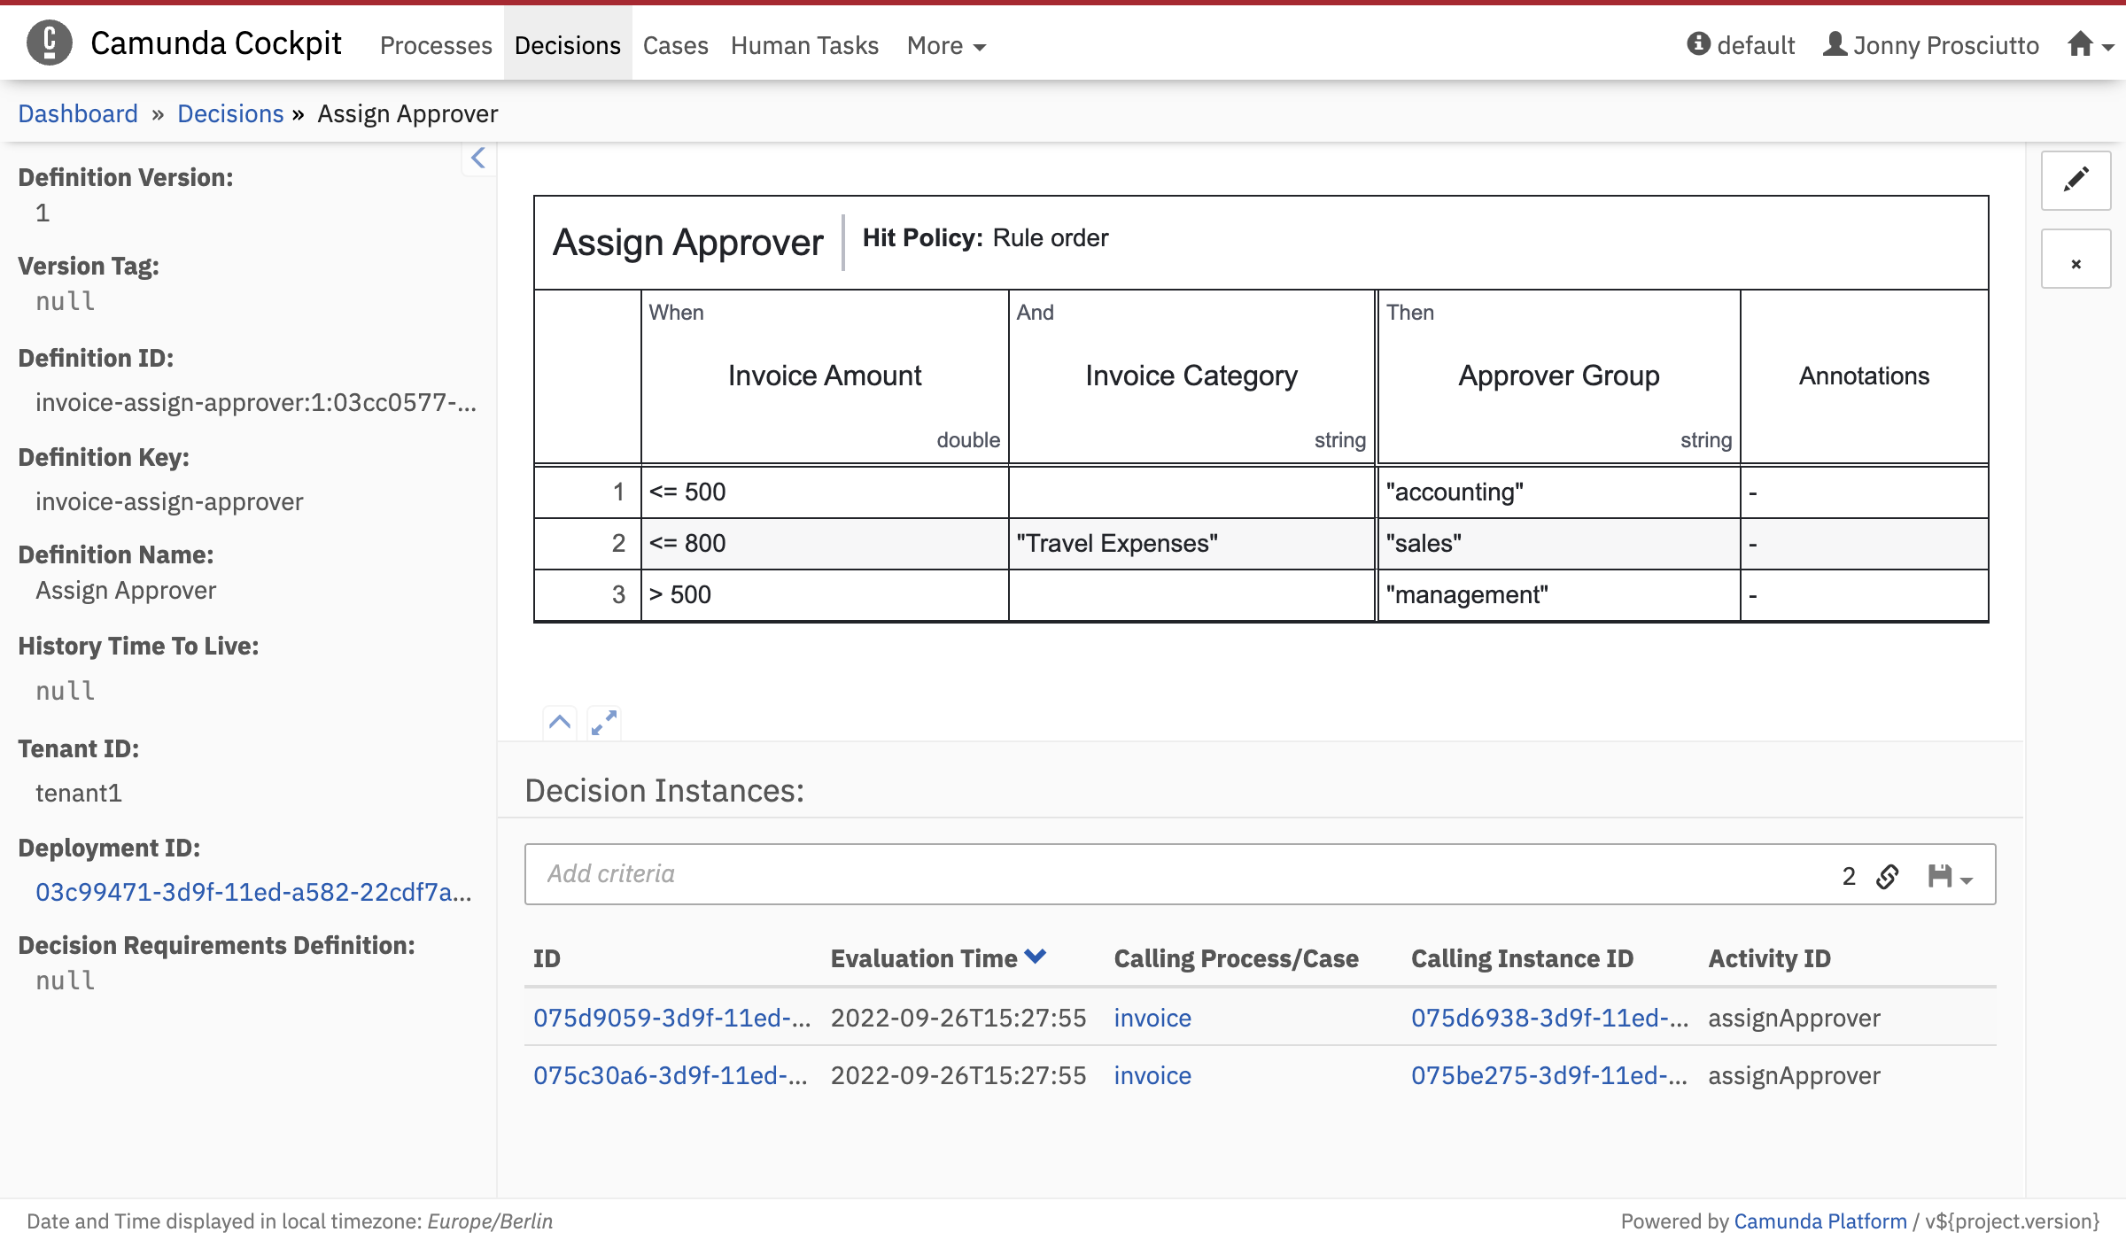Viewport: 2126px width, 1240px height.
Task: Go to Processes tab
Action: (436, 44)
